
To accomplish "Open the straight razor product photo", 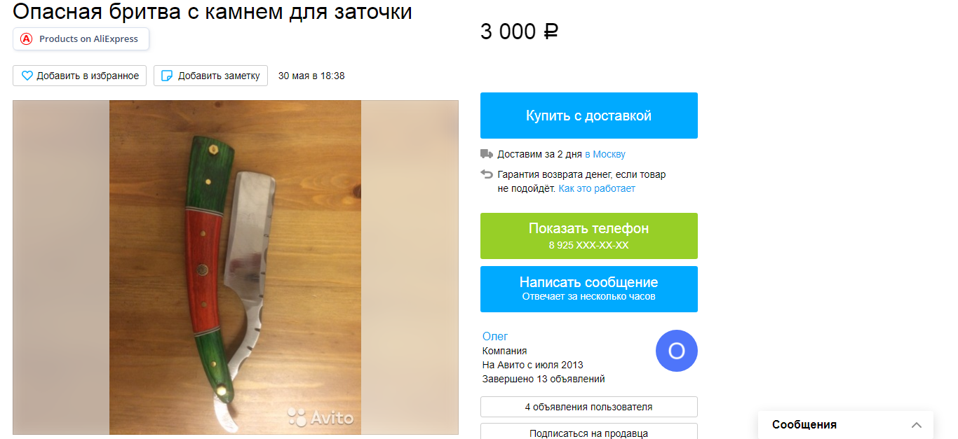I will tap(236, 267).
